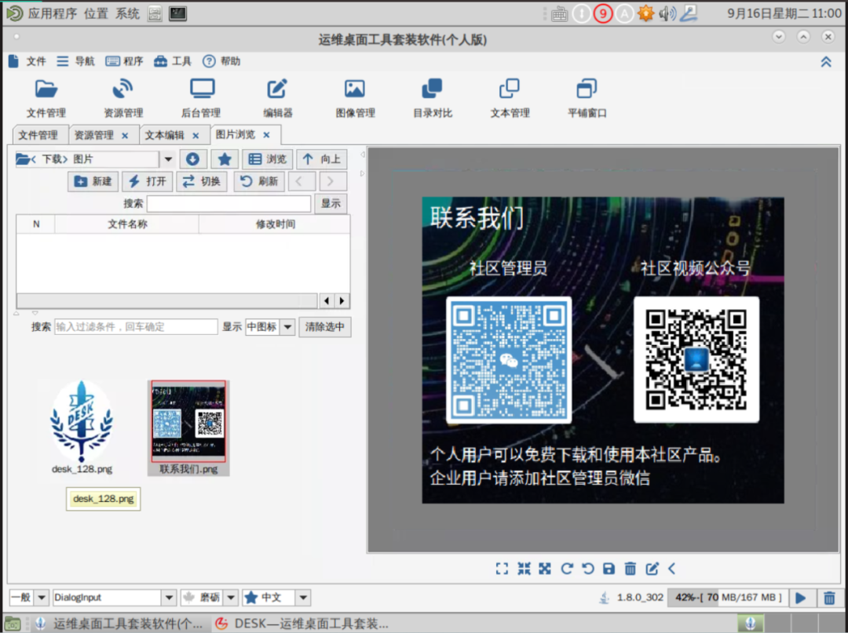Click the 清除选中 button

[x=324, y=327]
